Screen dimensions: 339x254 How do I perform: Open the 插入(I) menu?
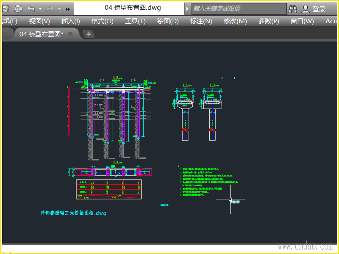pos(70,21)
